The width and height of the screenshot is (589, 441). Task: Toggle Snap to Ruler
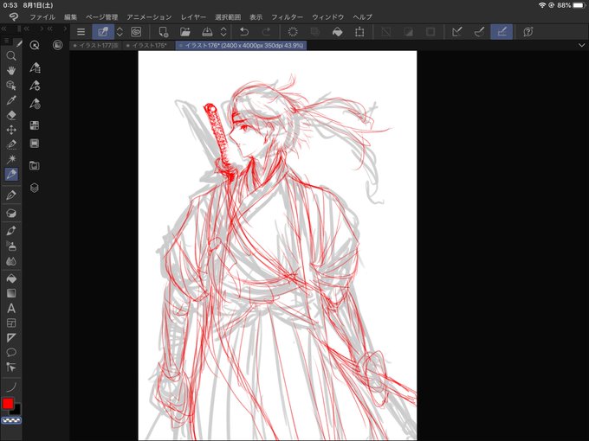[x=457, y=32]
